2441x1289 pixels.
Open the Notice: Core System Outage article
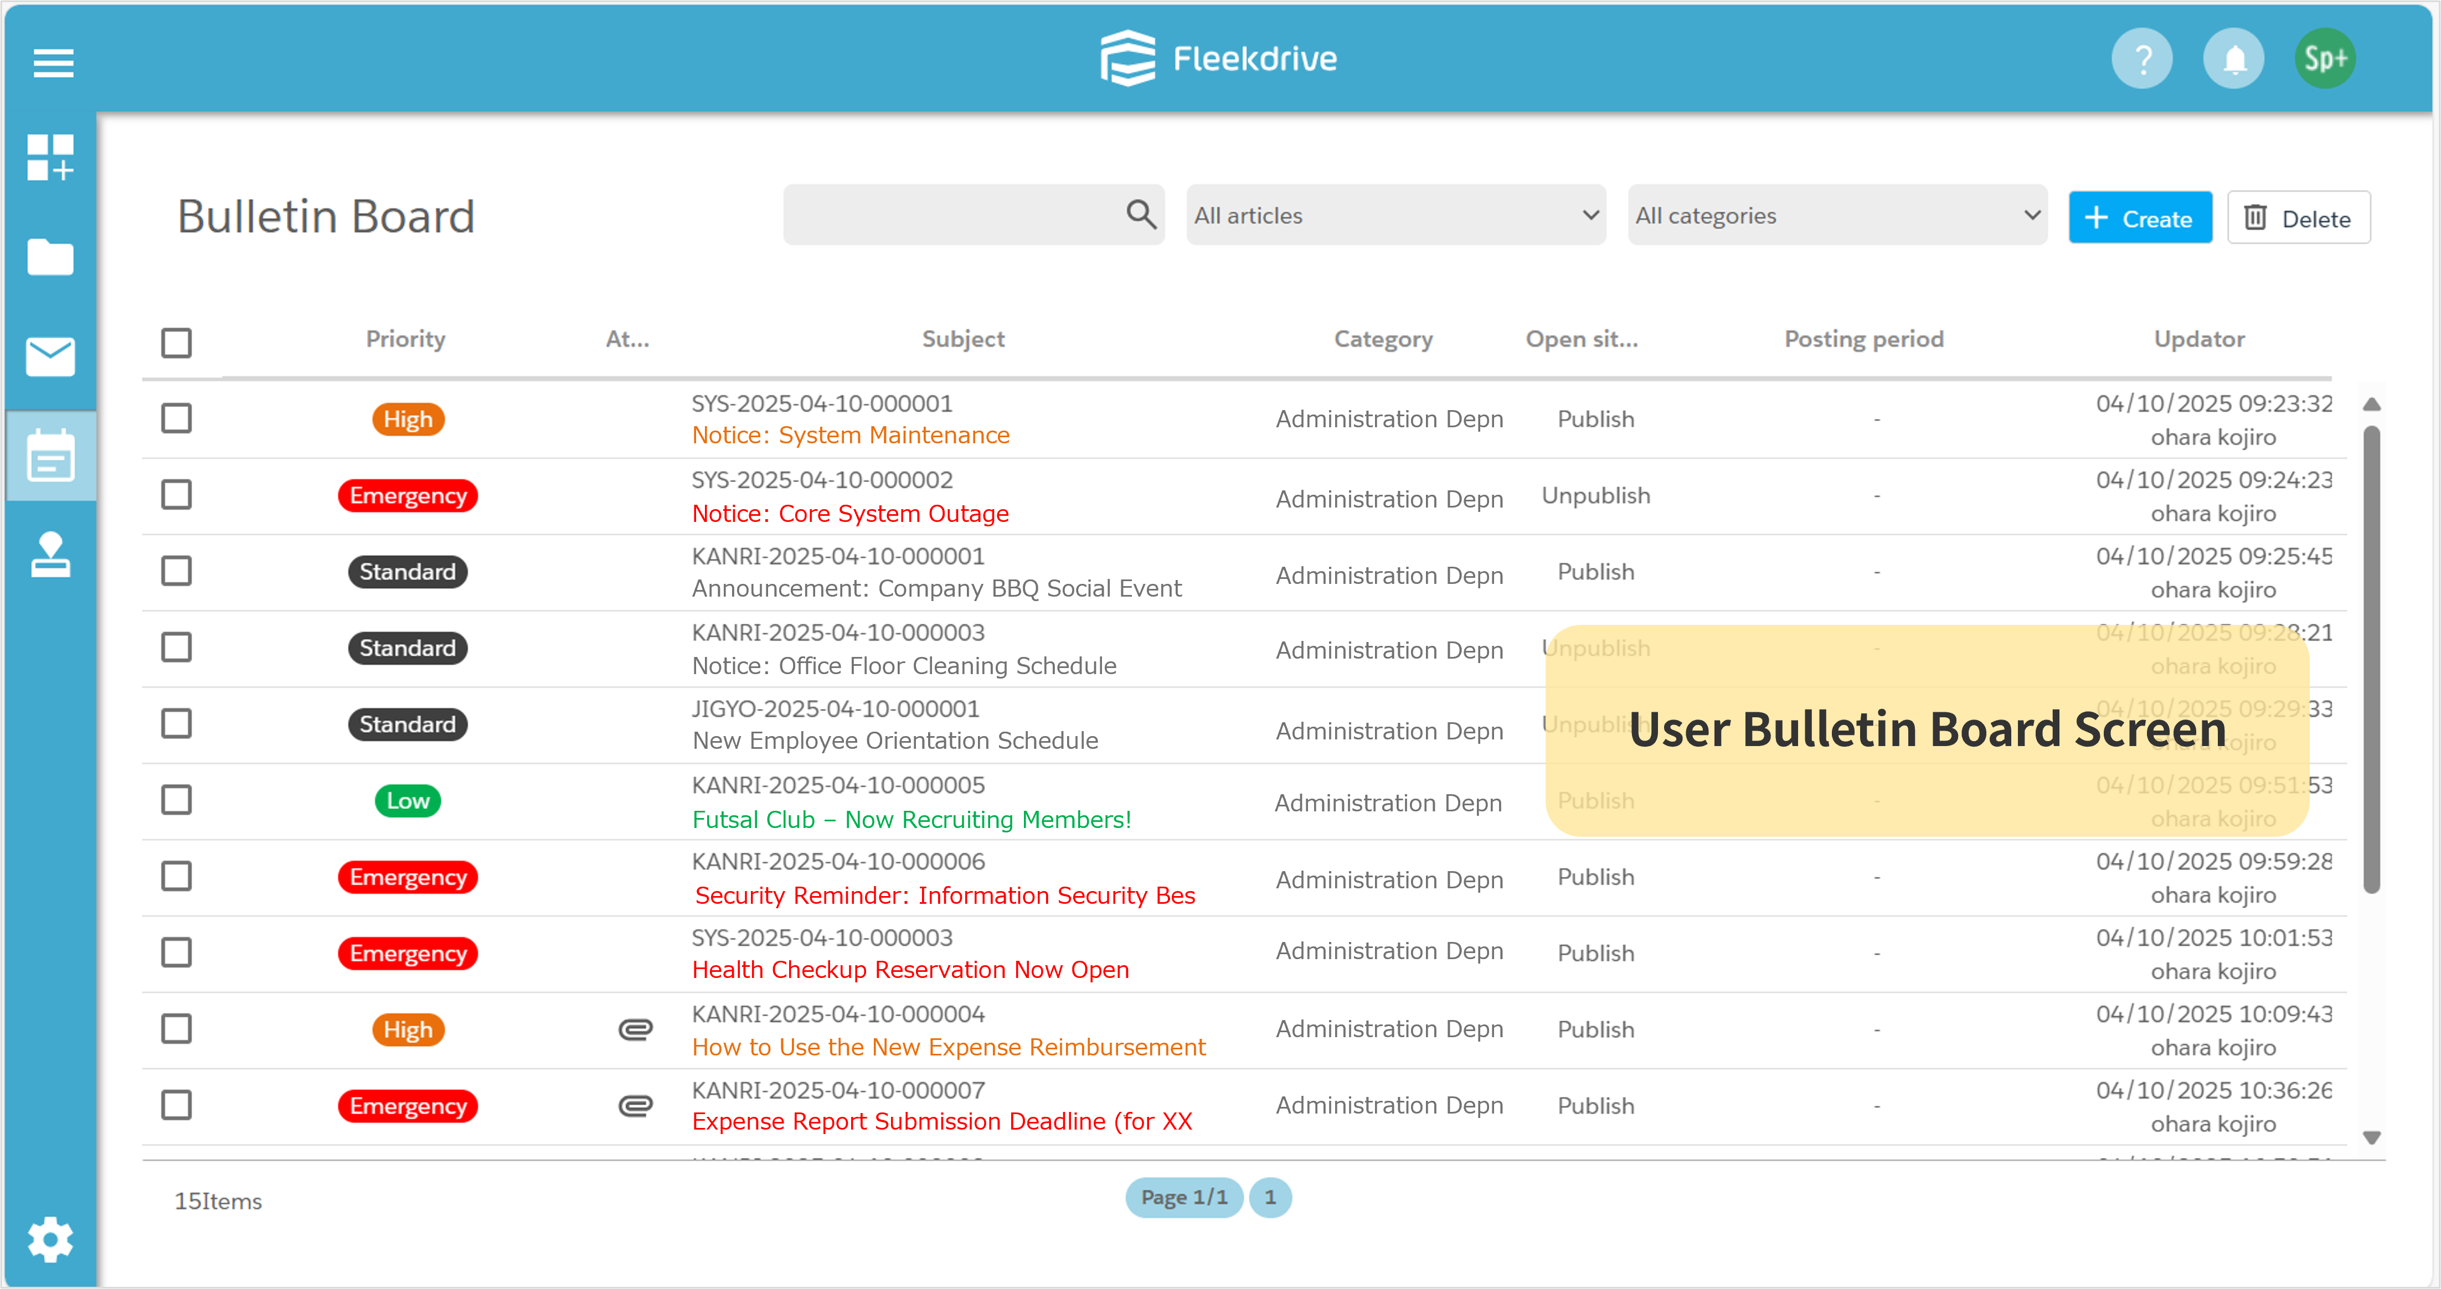(x=850, y=514)
